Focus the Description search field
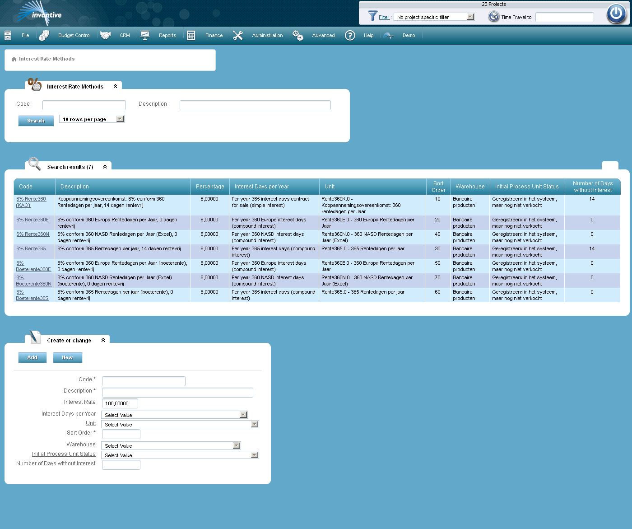 (x=255, y=105)
